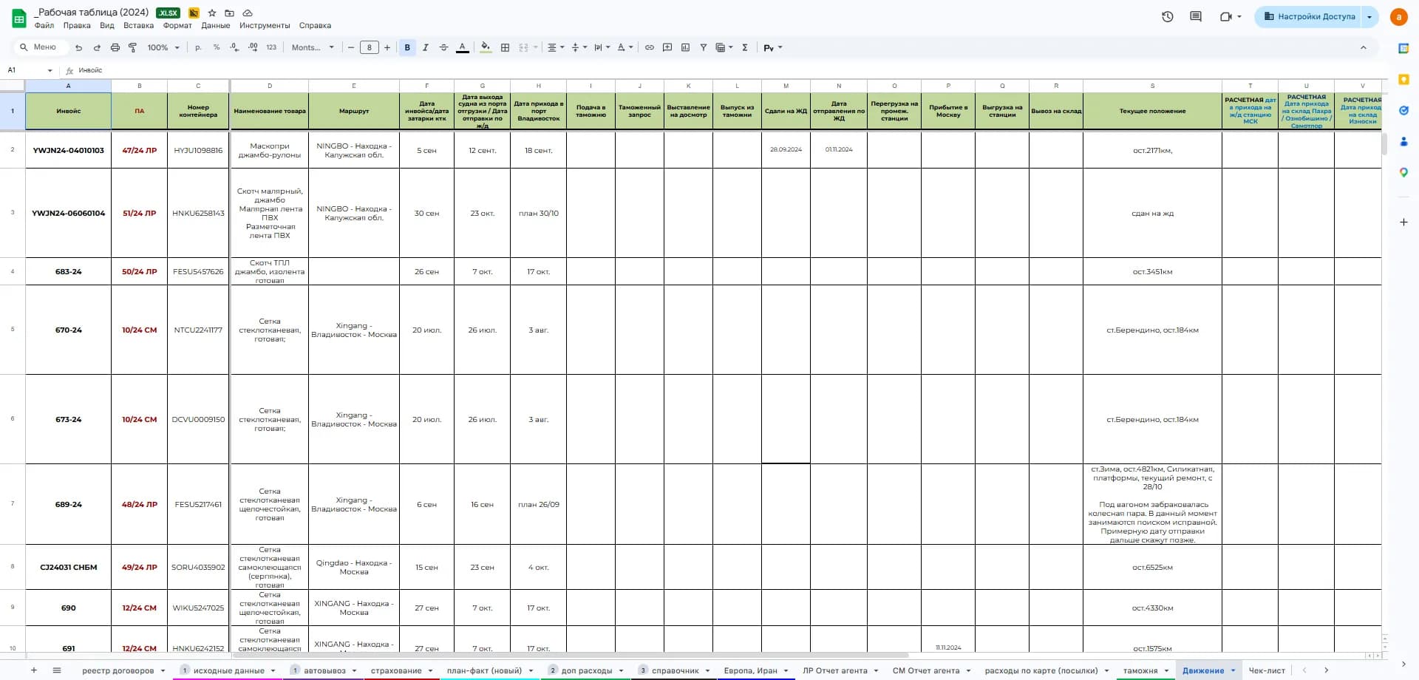Toggle strikethrough formatting
The image size is (1419, 680).
point(444,47)
